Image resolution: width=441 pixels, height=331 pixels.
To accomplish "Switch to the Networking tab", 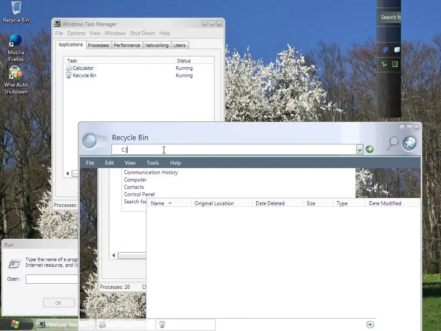I will coord(157,45).
